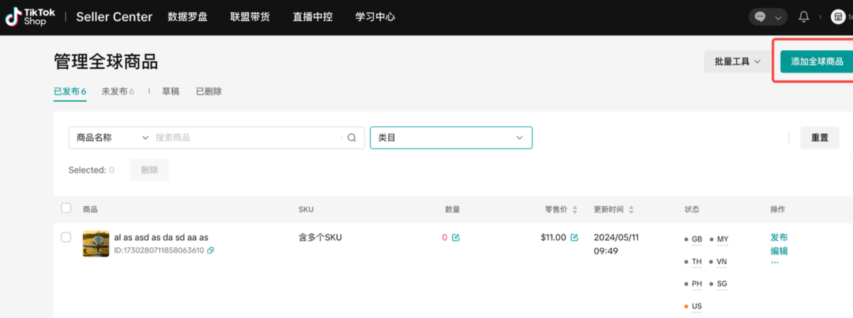
Task: Open the product thumbnail image
Action: coord(96,244)
